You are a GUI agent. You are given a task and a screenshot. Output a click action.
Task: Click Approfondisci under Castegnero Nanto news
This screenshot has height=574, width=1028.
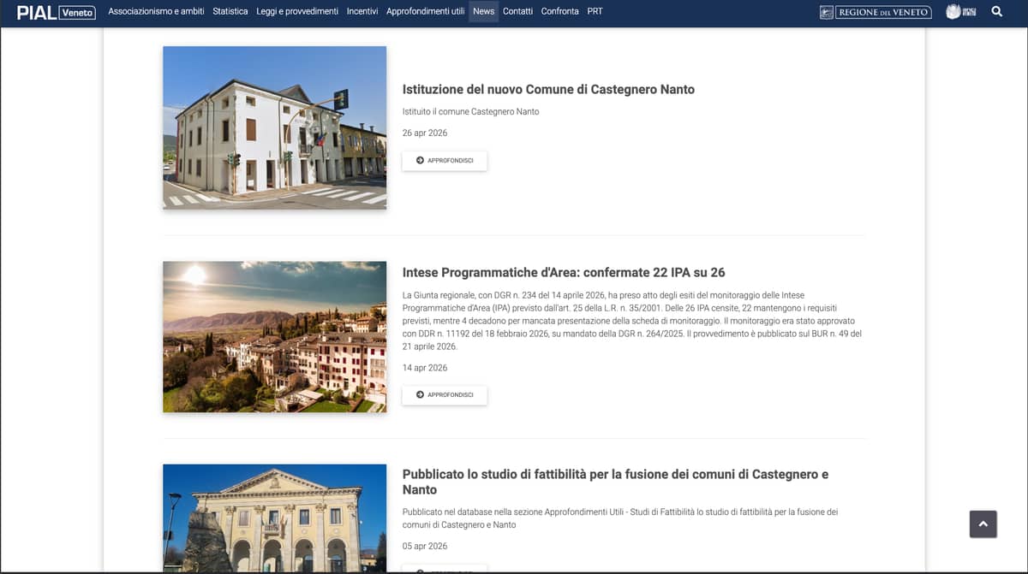point(445,160)
